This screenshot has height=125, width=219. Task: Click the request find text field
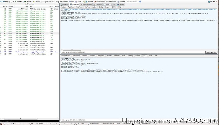[133, 52]
